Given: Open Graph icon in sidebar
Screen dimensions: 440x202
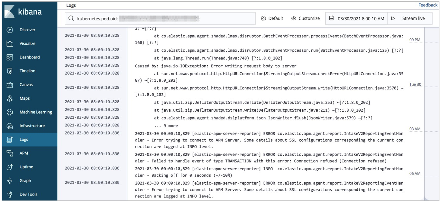Looking at the screenshot, I should point(10,181).
